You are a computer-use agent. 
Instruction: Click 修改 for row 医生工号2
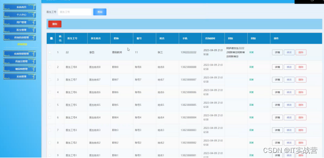pyautogui.click(x=289, y=143)
